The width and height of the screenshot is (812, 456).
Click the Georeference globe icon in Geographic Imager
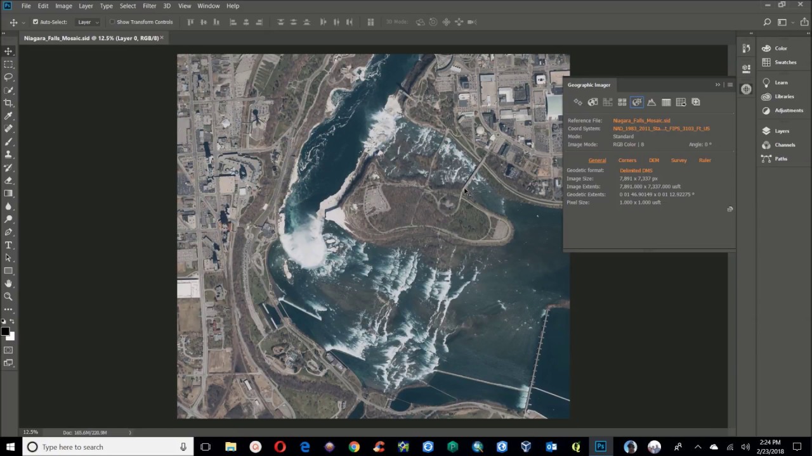pos(593,102)
